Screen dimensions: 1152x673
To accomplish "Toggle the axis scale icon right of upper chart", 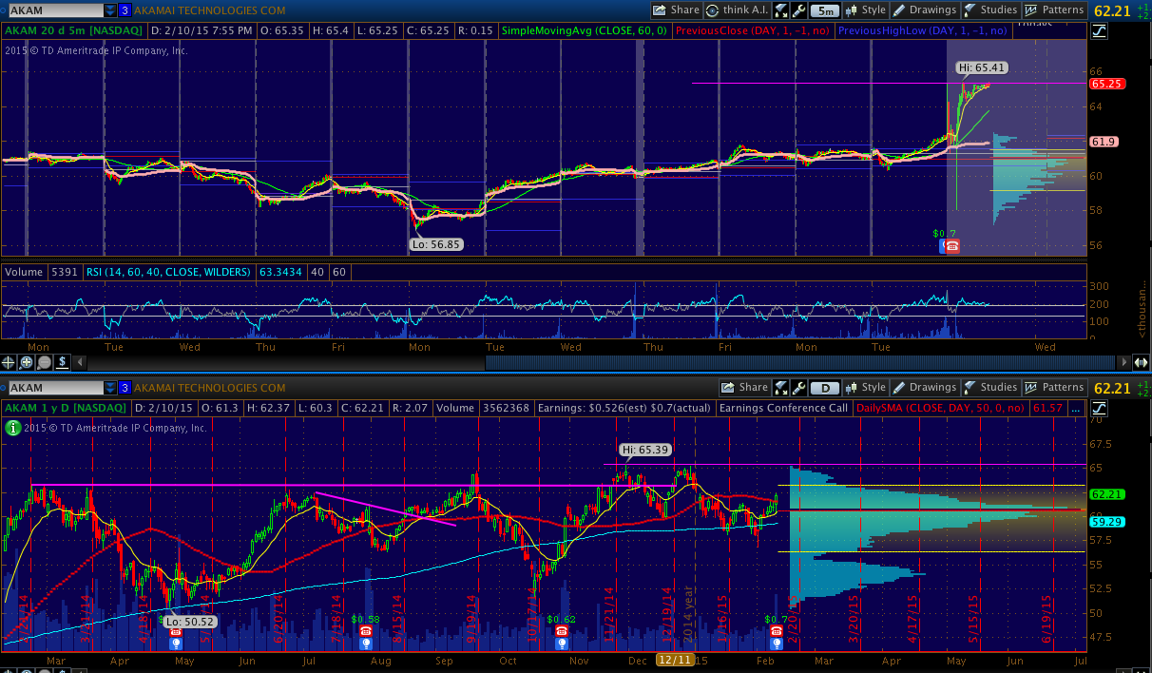I will (1100, 30).
